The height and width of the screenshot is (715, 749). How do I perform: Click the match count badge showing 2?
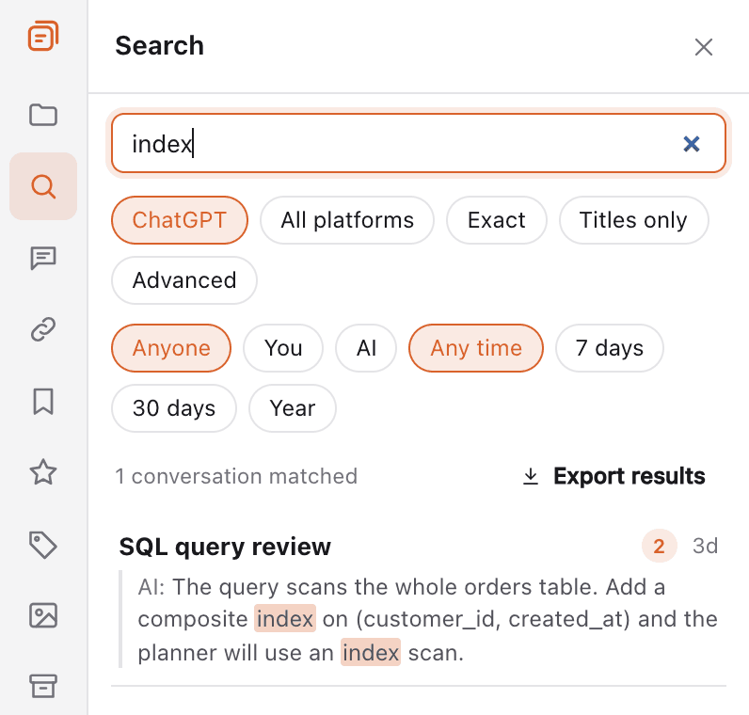(x=660, y=546)
